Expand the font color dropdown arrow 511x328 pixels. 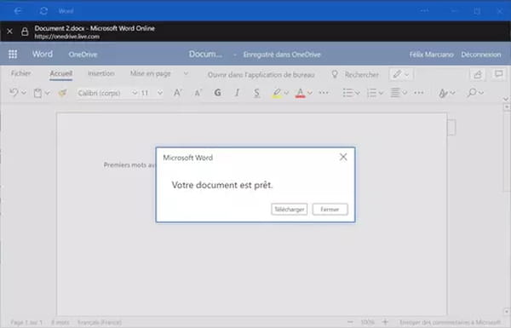click(310, 93)
